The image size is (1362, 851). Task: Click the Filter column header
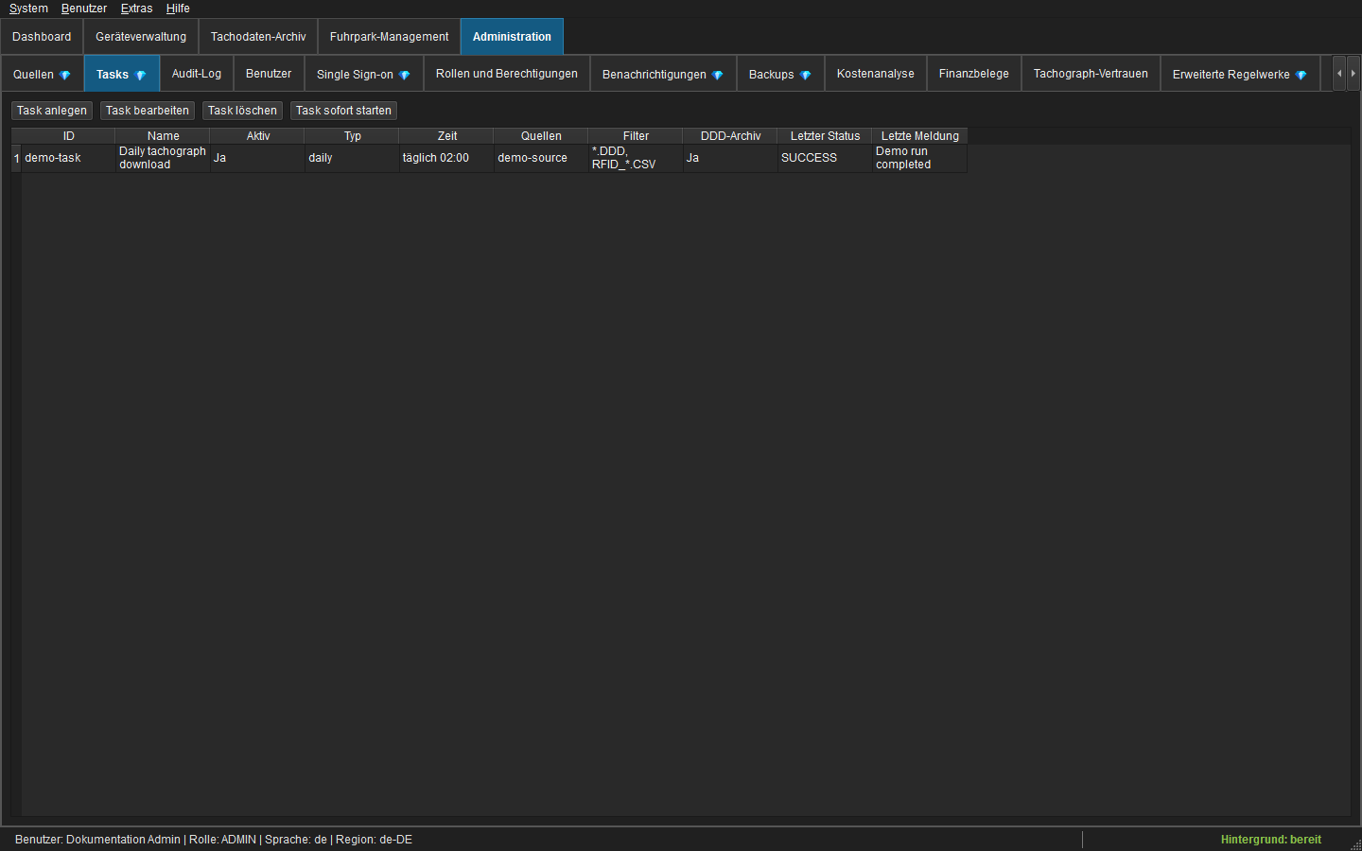(636, 136)
